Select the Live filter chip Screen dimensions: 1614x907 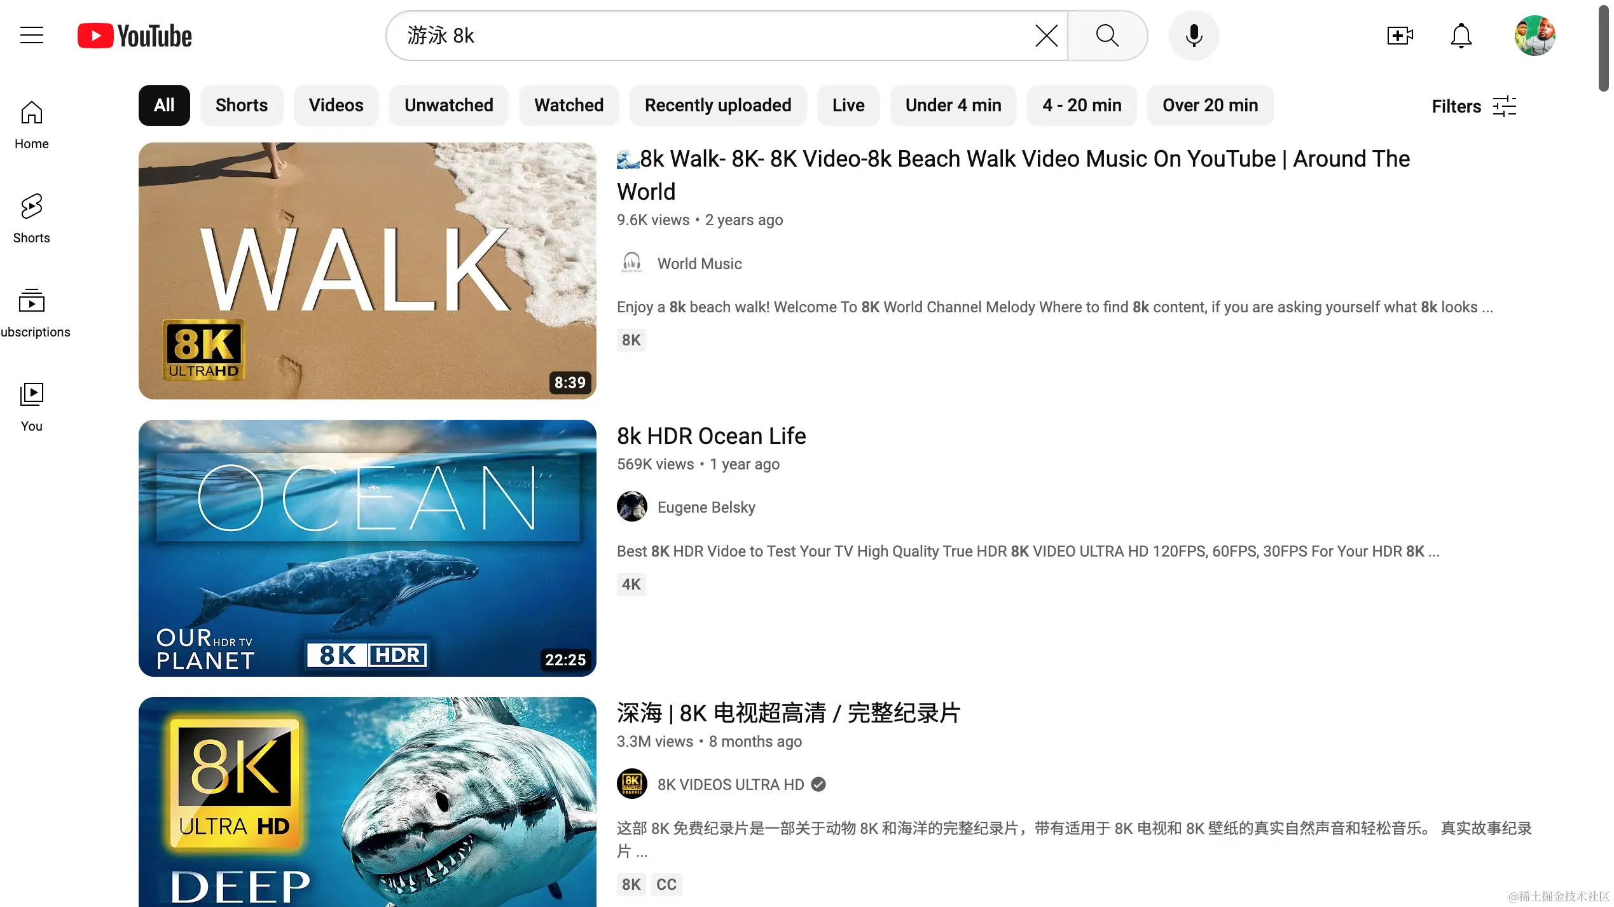point(848,106)
